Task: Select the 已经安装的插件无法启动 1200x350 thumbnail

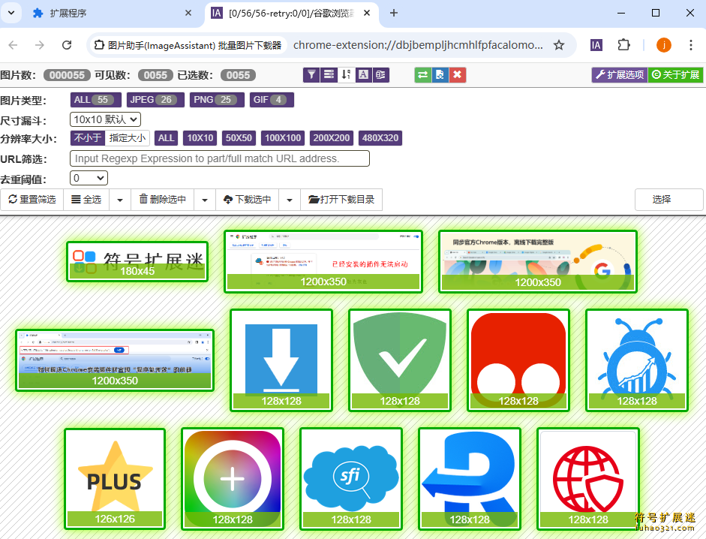Action: coord(323,261)
